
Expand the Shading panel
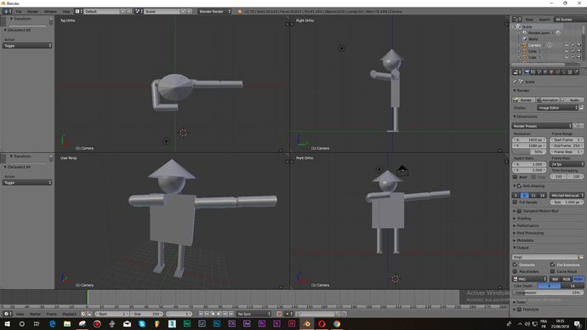click(x=524, y=218)
